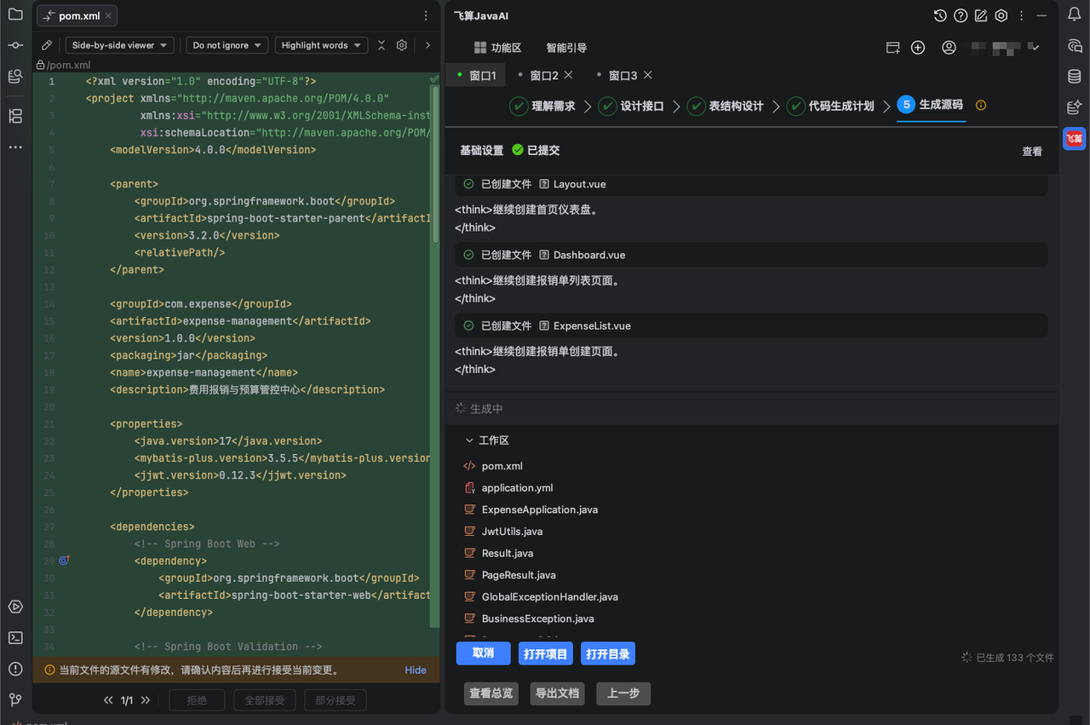This screenshot has width=1090, height=725.
Task: Switch to the 窗口2 tab
Action: coord(544,76)
